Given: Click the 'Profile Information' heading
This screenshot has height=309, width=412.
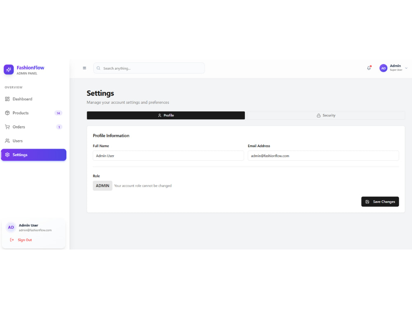Looking at the screenshot, I should tap(111, 136).
